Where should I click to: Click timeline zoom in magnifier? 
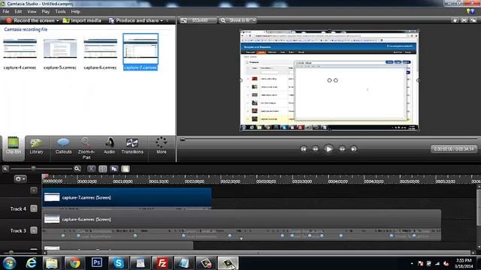coord(77,169)
